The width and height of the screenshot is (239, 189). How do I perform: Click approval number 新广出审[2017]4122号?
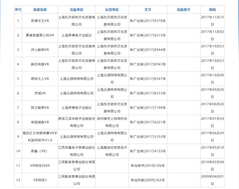pyautogui.click(x=148, y=151)
